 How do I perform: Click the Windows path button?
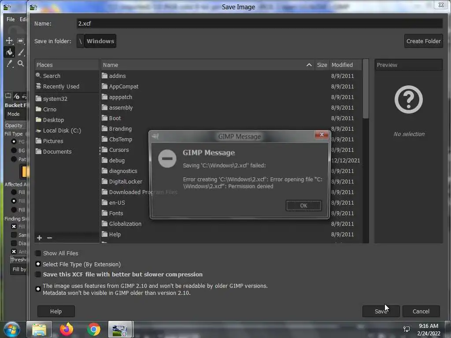click(100, 41)
